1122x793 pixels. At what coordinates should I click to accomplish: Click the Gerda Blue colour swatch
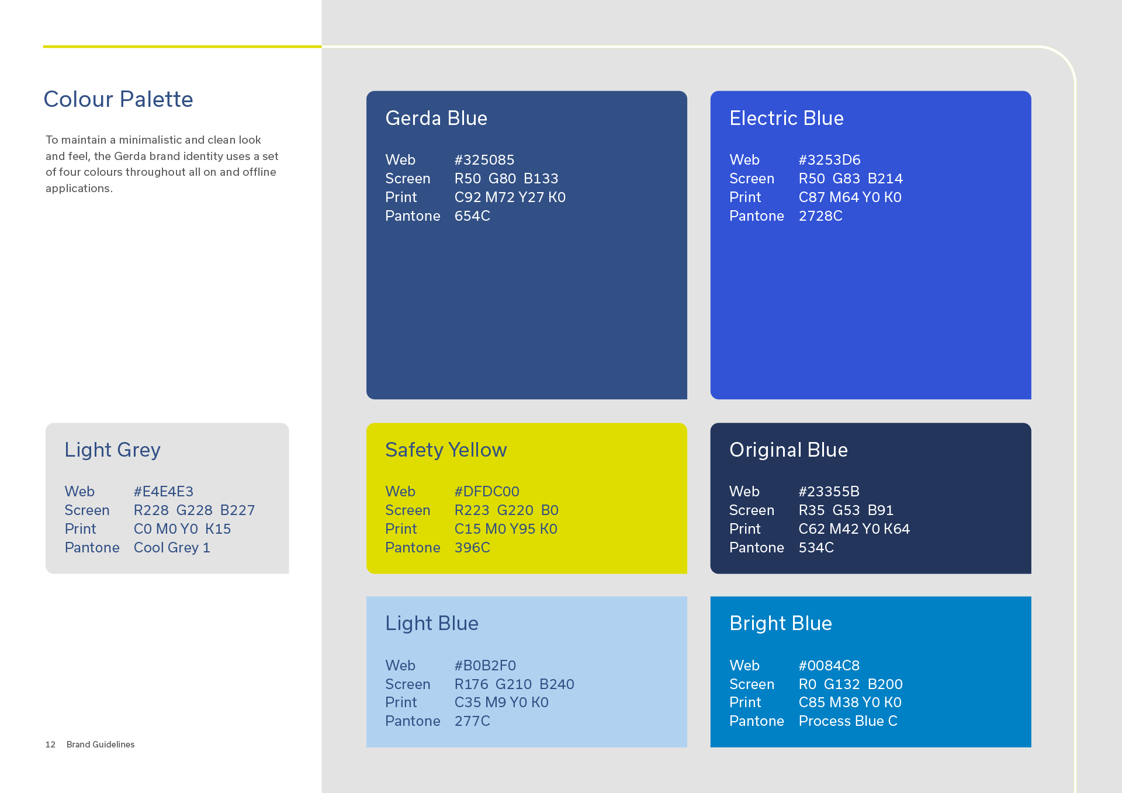pos(526,304)
